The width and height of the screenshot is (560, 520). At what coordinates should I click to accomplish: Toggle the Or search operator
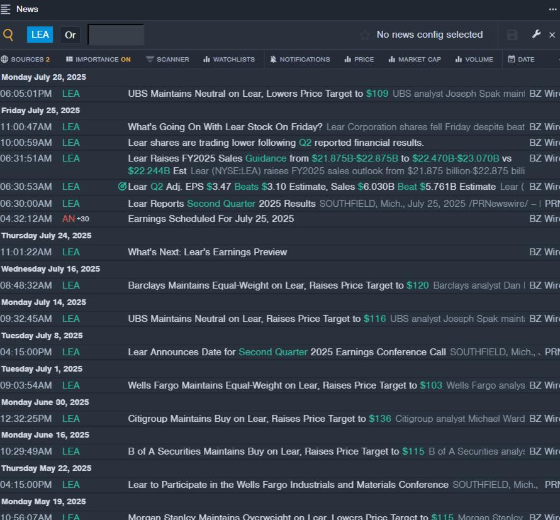click(x=70, y=35)
